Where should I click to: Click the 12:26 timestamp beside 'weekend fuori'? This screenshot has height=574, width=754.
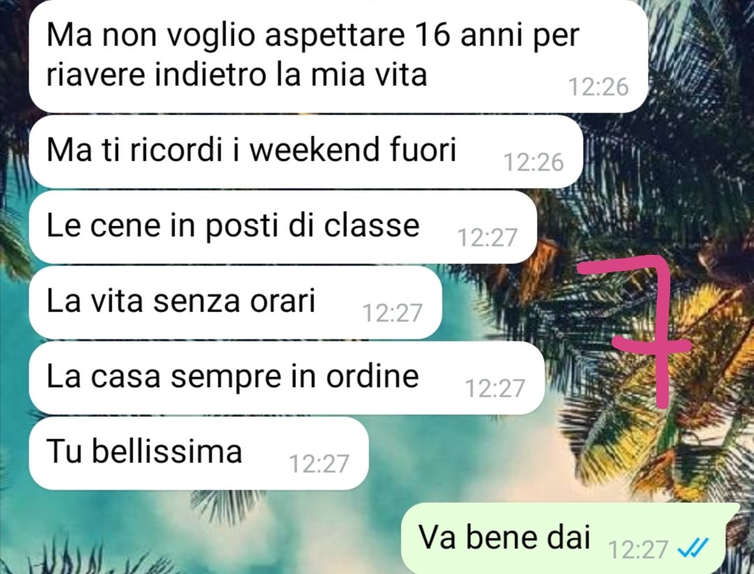click(533, 163)
